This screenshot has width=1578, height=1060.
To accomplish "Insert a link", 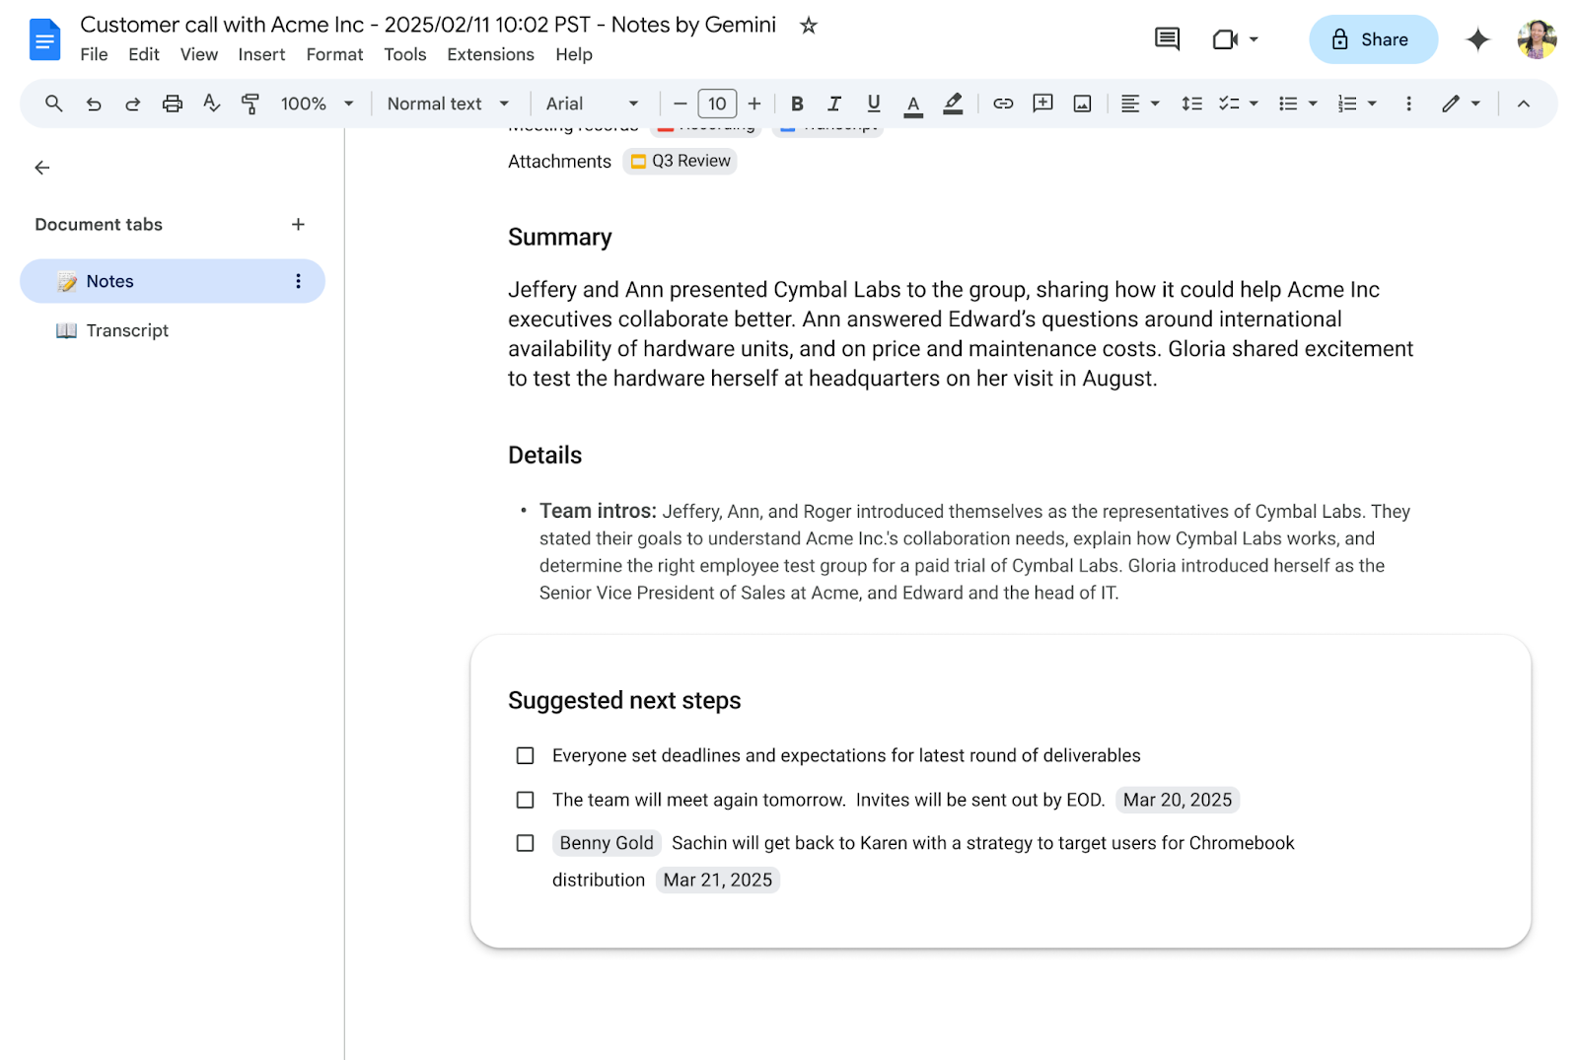I will coord(1002,103).
